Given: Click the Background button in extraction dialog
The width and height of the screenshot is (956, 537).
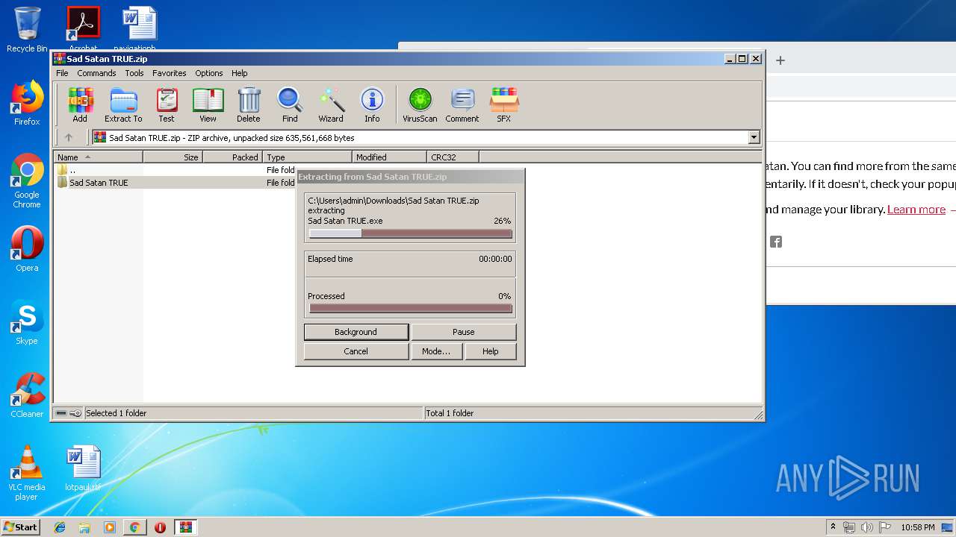Looking at the screenshot, I should (x=356, y=332).
